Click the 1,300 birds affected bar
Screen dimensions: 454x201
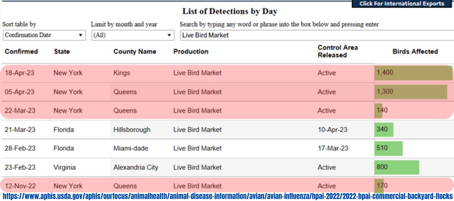(x=411, y=91)
